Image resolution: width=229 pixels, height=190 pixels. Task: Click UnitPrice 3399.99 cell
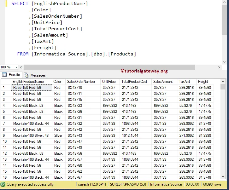click(110, 135)
